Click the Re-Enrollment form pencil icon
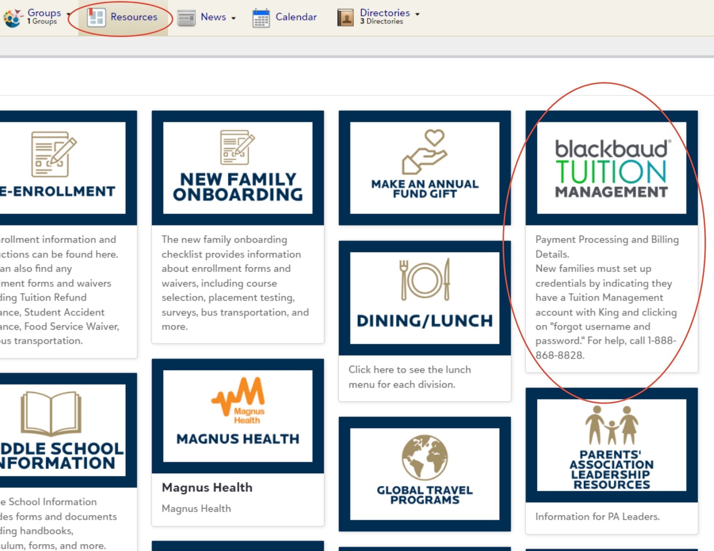The width and height of the screenshot is (714, 551). pyautogui.click(x=54, y=154)
